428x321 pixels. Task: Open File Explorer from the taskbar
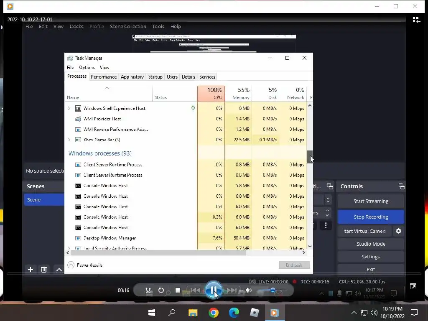point(193,312)
